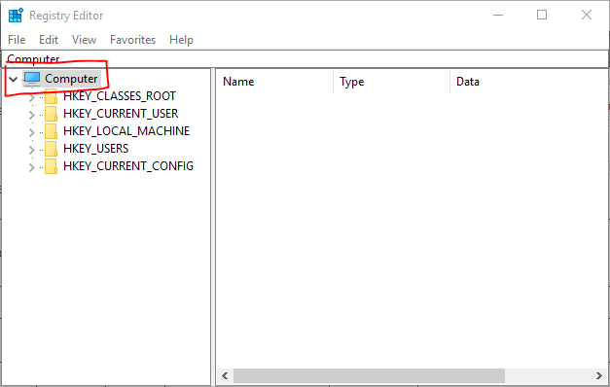Select HKEY_CURRENT_CONFIG text in tree
The height and width of the screenshot is (387, 610).
click(128, 166)
